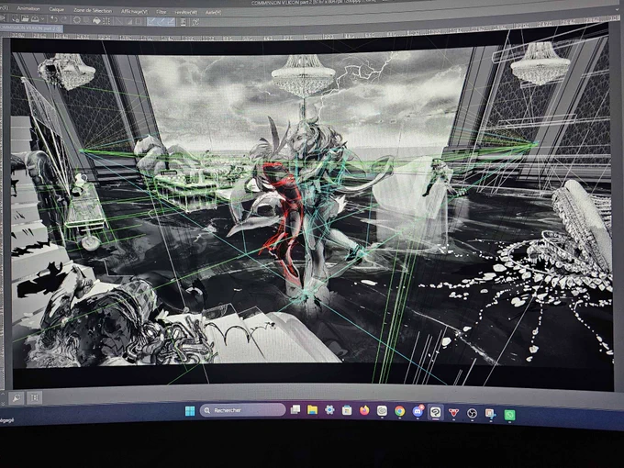The width and height of the screenshot is (624, 468).
Task: Open OBS Studio from the taskbar
Action: (472, 414)
